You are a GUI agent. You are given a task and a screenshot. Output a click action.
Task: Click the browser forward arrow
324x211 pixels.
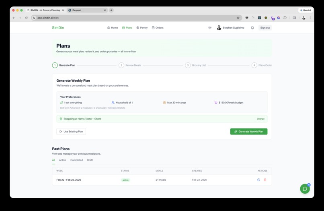pyautogui.click(x=20, y=18)
